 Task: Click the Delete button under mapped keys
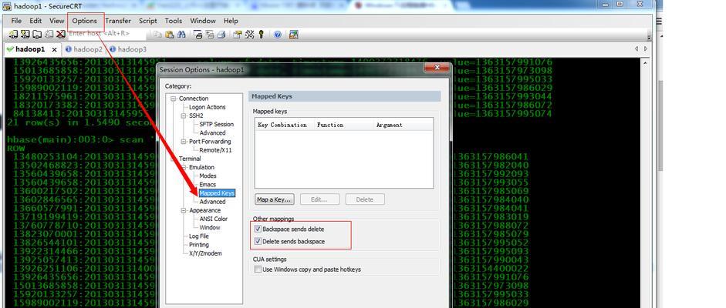click(x=365, y=199)
